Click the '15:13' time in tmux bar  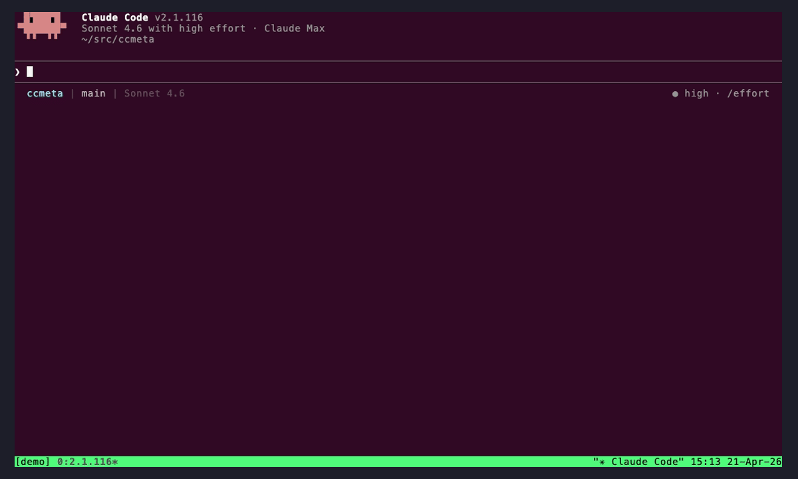[x=706, y=462]
